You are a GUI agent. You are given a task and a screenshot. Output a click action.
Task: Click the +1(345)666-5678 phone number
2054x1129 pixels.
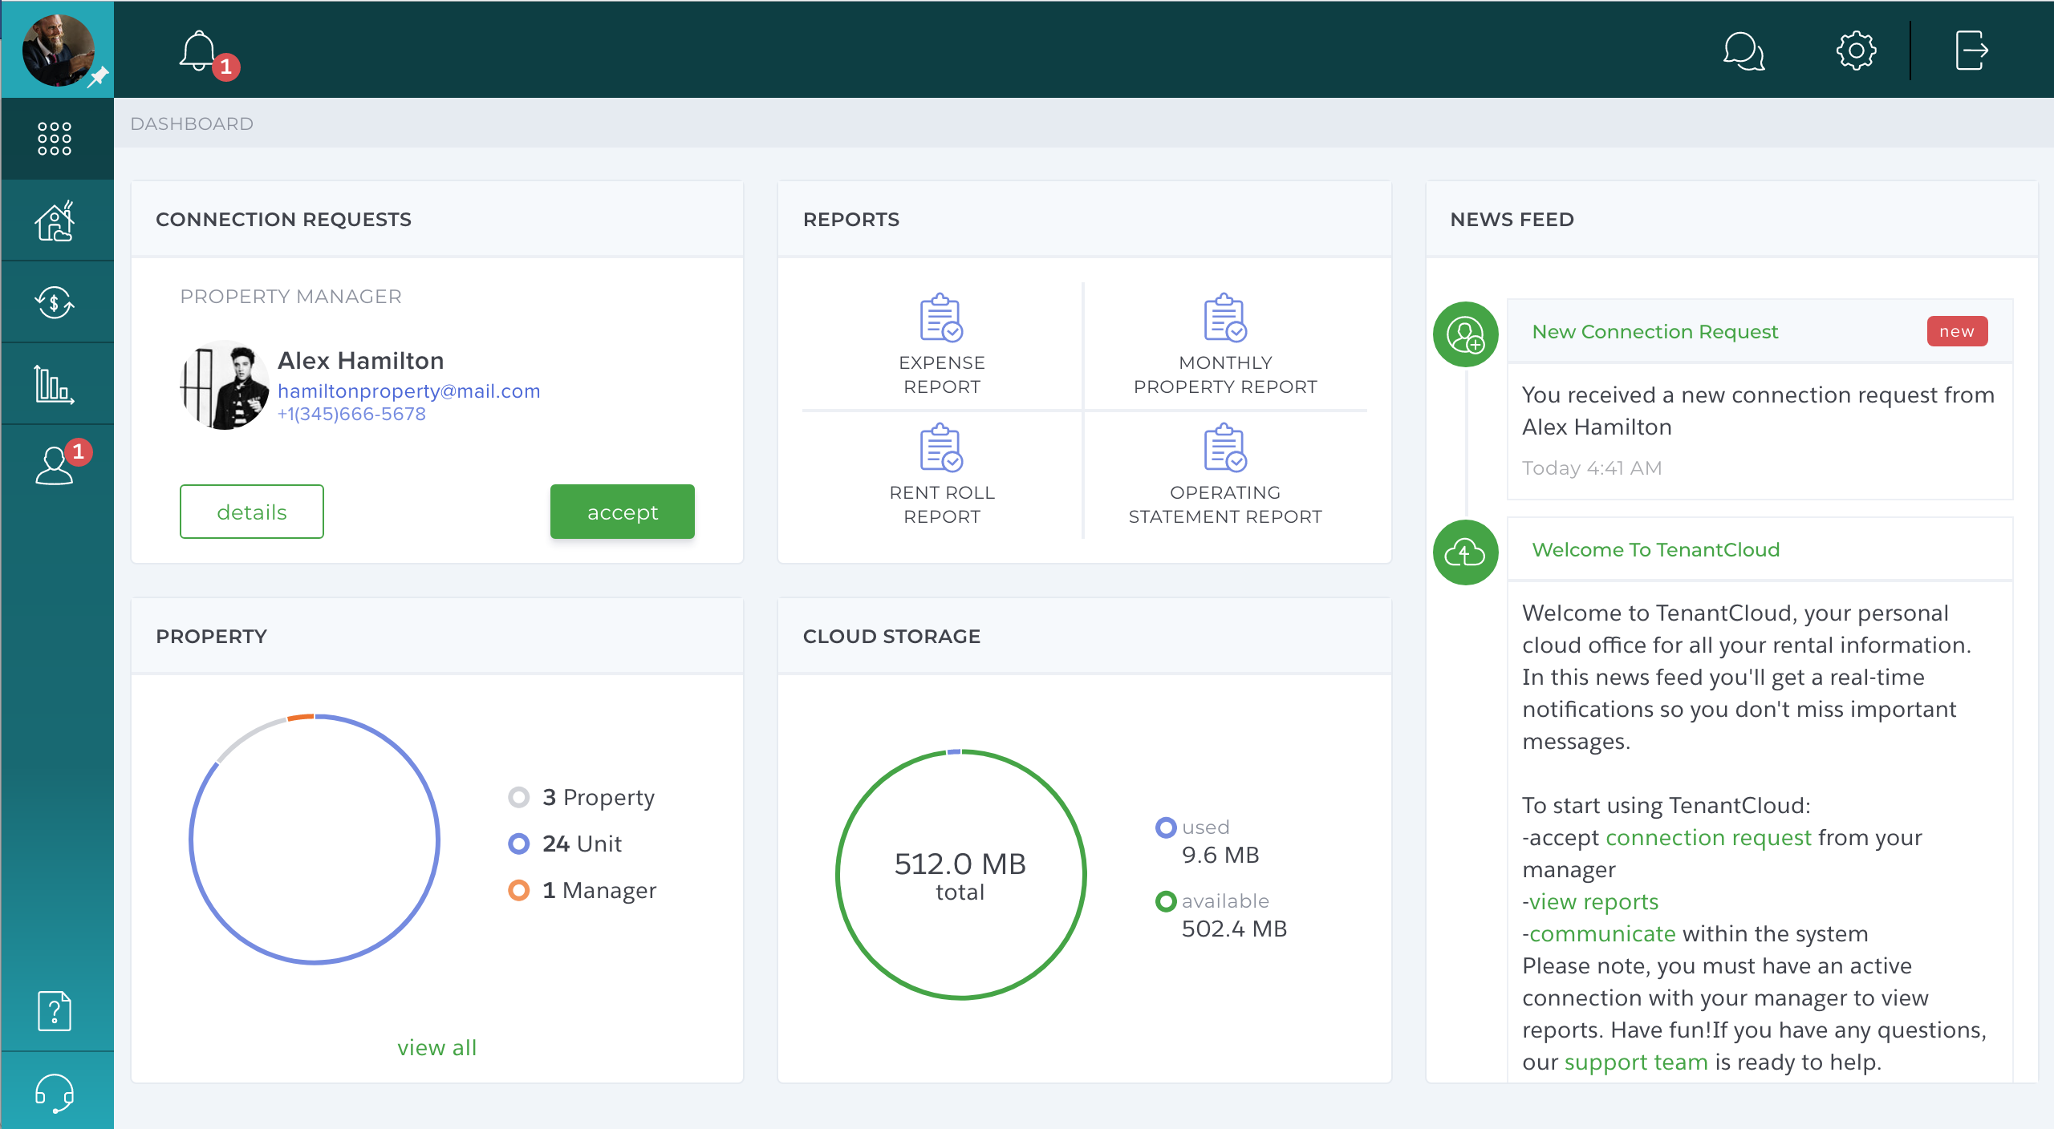[x=351, y=414]
